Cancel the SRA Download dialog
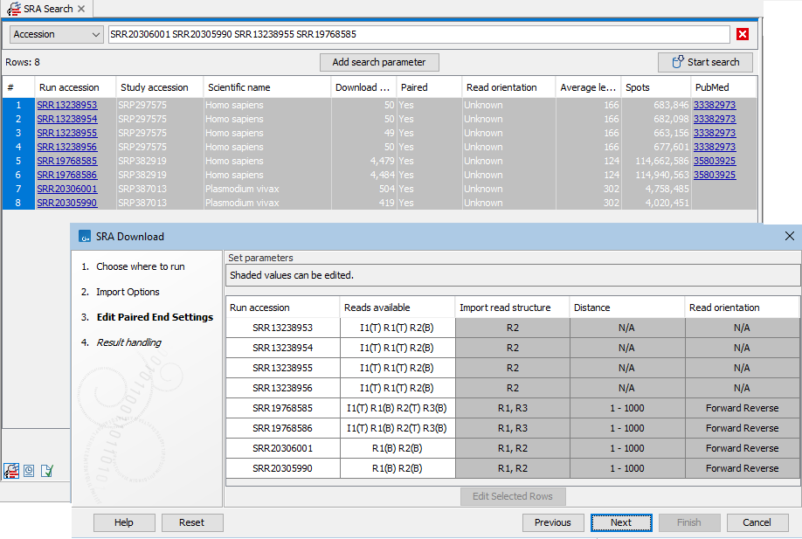The image size is (802, 539). 757,522
